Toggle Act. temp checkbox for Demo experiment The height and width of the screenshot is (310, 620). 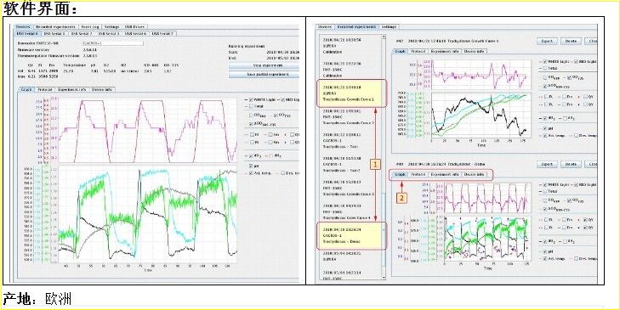[x=546, y=258]
